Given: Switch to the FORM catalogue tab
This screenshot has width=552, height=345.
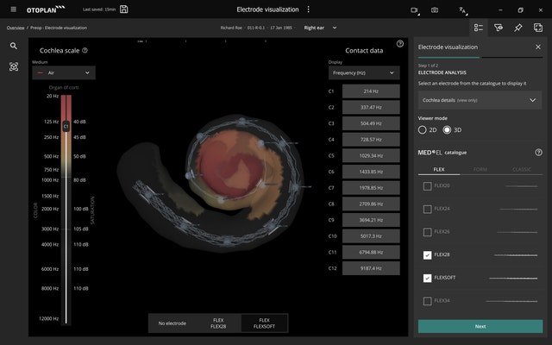Looking at the screenshot, I should click(x=480, y=170).
